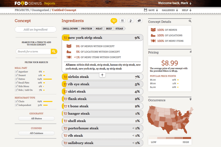Toggle the Entree checkbox

16,79
